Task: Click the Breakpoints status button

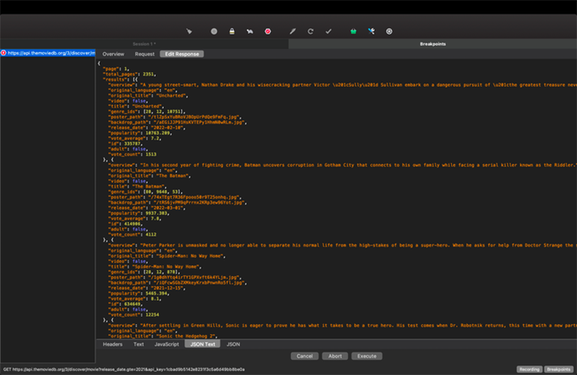Action: (559, 369)
